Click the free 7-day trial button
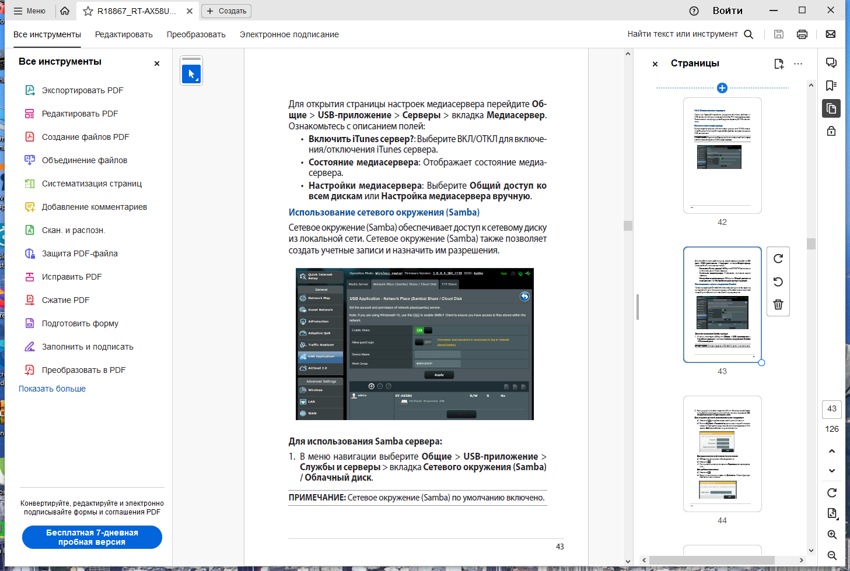The width and height of the screenshot is (850, 571). pyautogui.click(x=92, y=537)
